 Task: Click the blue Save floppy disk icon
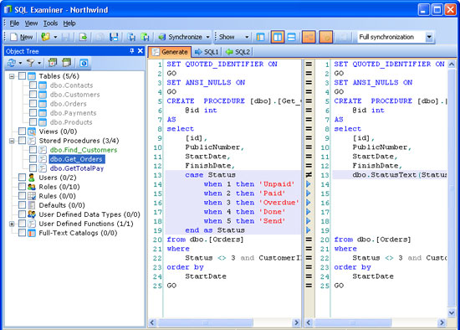click(114, 37)
